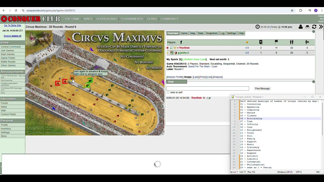
Task: Click the gold star rating column icon
Action: (x=247, y=42)
